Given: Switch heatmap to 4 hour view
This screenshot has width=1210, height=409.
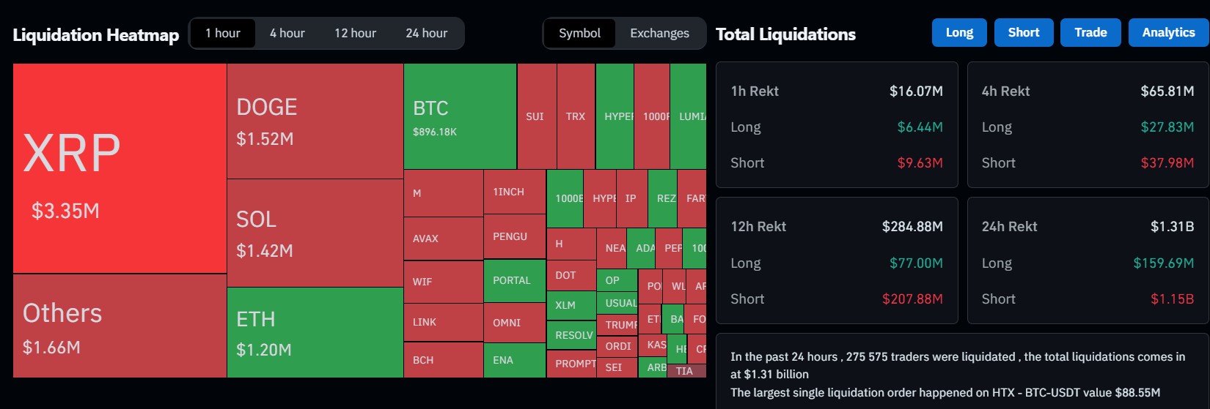Looking at the screenshot, I should click(x=287, y=34).
